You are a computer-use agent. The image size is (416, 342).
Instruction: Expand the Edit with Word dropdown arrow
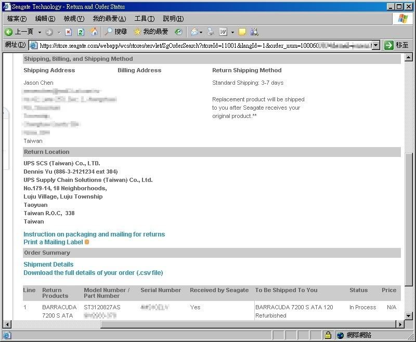[x=232, y=32]
